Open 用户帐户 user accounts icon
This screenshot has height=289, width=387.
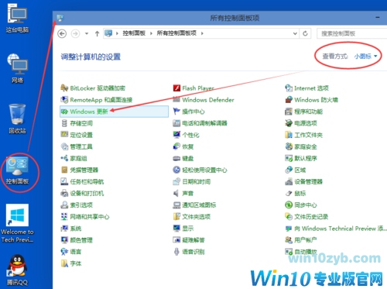tap(289, 239)
